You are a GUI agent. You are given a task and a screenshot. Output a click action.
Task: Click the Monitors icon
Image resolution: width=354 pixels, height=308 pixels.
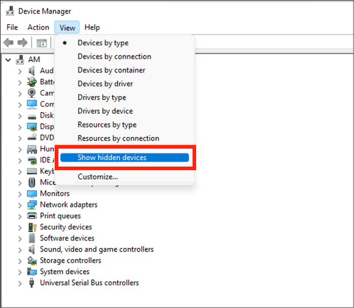pyautogui.click(x=31, y=194)
